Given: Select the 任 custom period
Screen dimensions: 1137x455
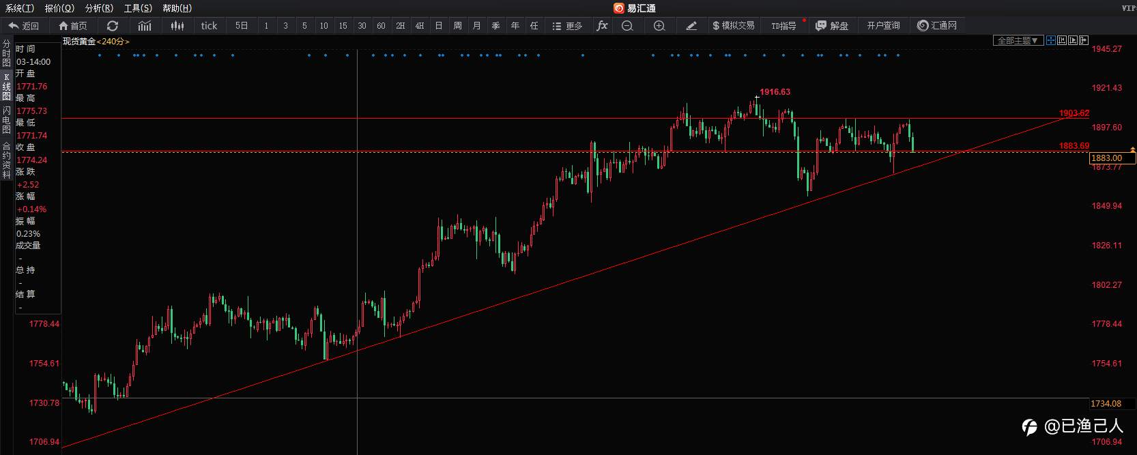Looking at the screenshot, I should pos(534,25).
